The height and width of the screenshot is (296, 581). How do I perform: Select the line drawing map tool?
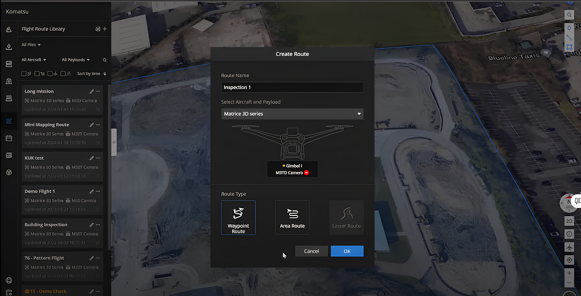569,38
